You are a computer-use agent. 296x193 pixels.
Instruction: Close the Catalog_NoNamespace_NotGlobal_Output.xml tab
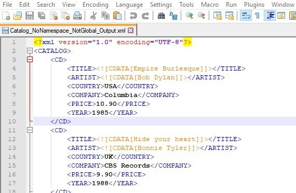[131, 31]
